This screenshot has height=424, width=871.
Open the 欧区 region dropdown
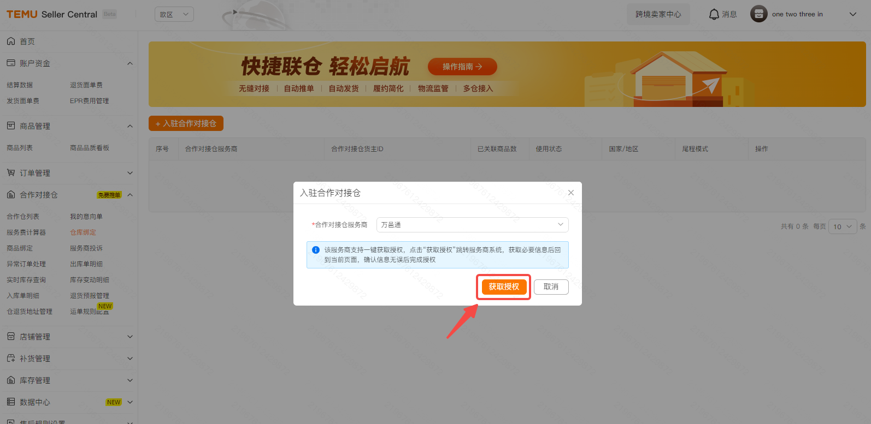point(174,14)
